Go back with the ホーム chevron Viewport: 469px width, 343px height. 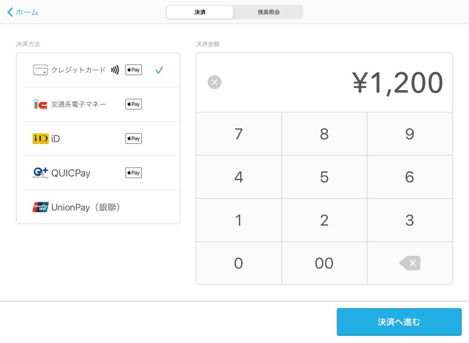[23, 12]
